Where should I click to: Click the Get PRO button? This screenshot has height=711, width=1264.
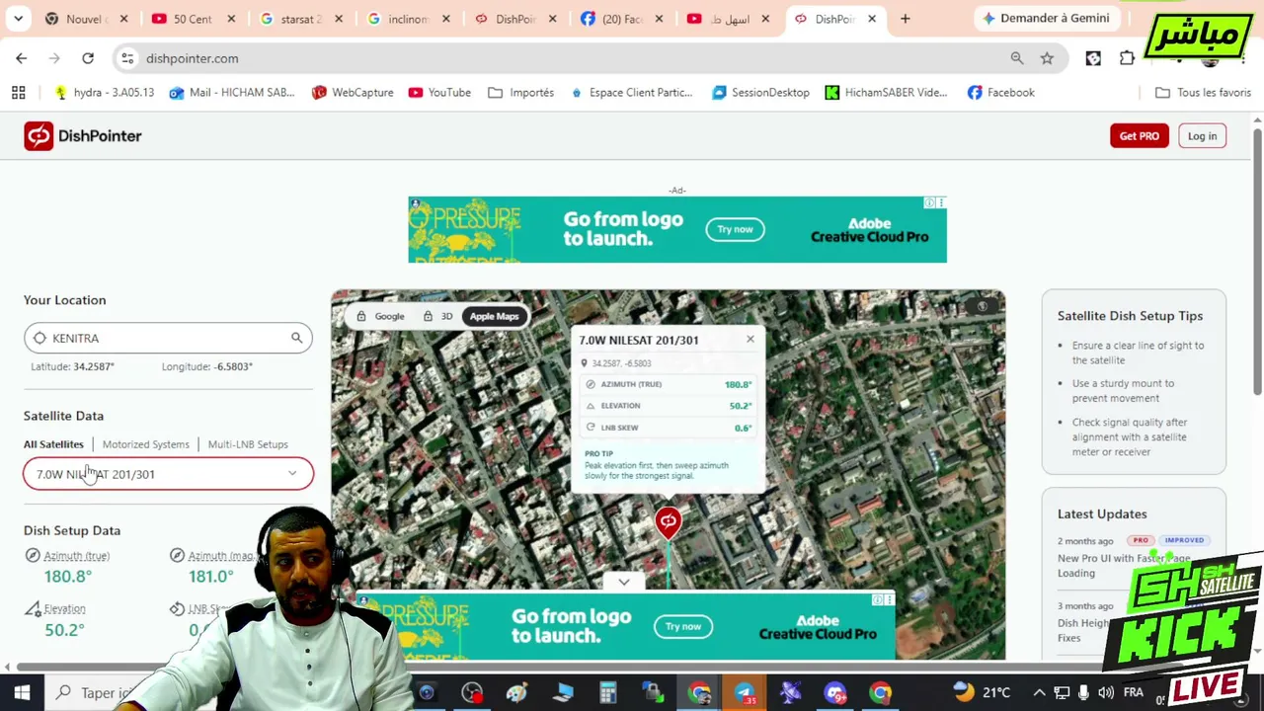pos(1139,136)
